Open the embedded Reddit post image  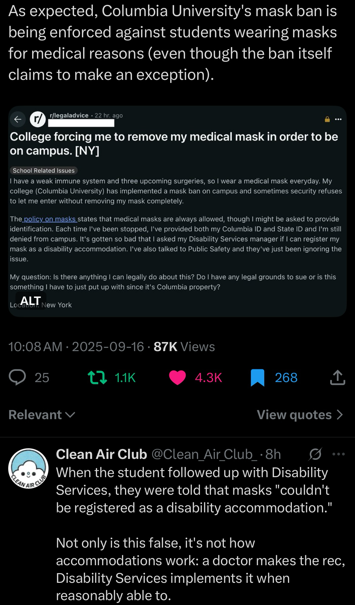coord(177,243)
